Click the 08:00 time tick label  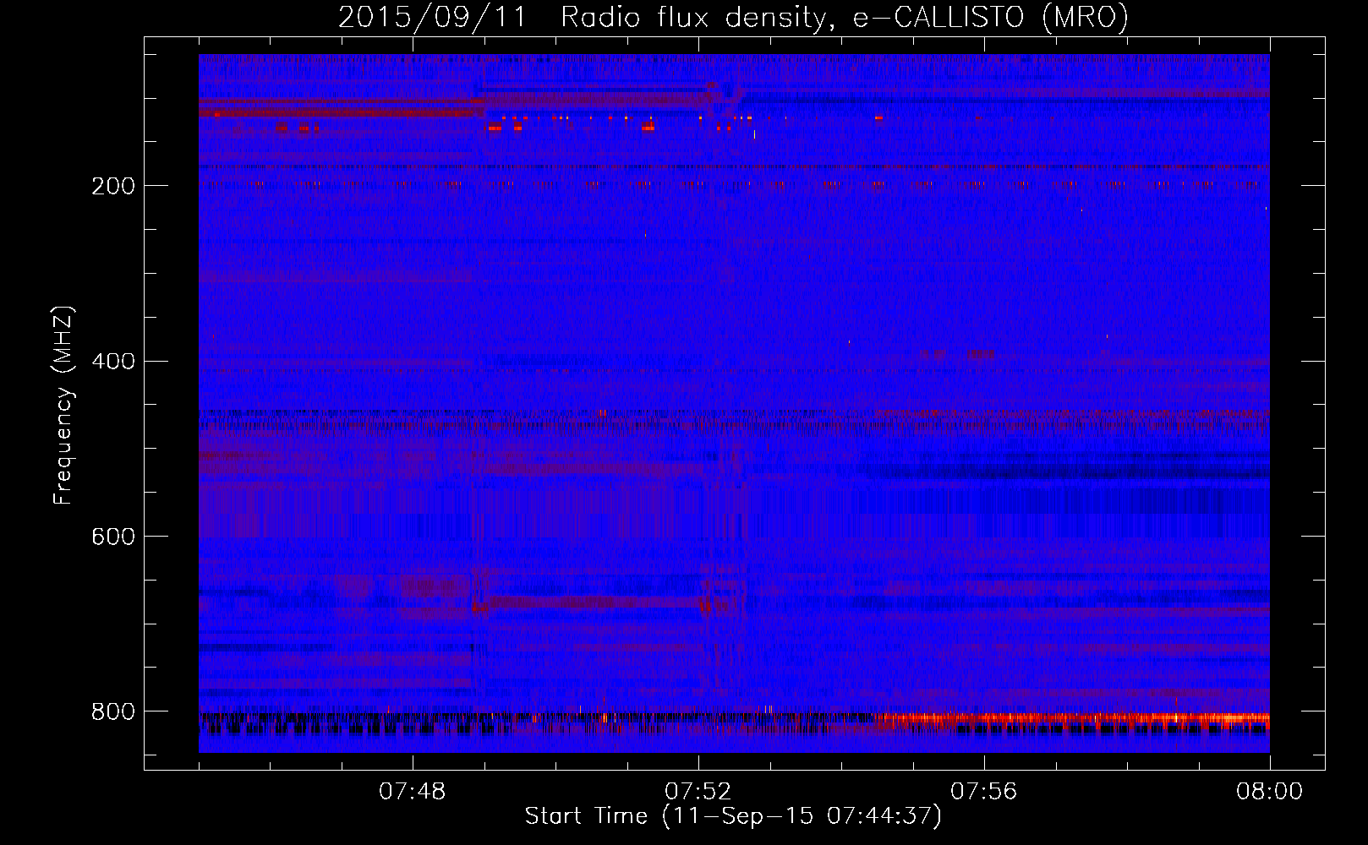[x=1270, y=792]
